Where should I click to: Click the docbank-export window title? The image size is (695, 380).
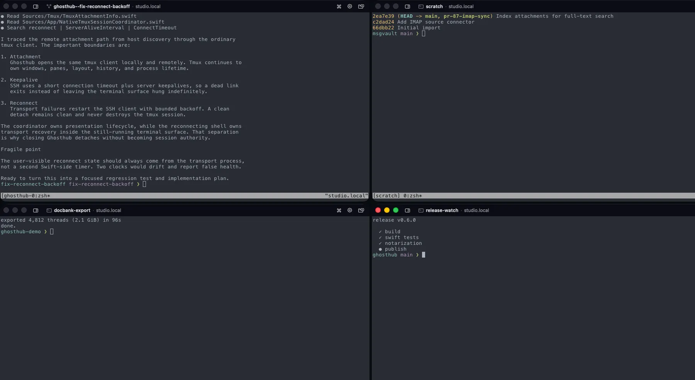(x=72, y=210)
